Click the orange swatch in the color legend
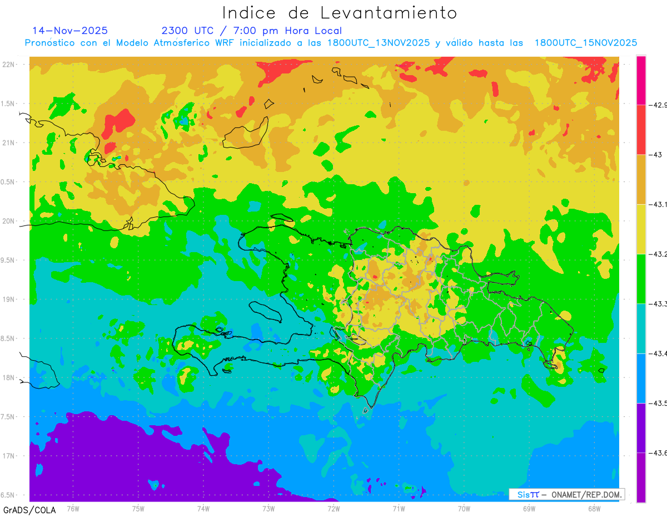667x516 pixels. 641,179
